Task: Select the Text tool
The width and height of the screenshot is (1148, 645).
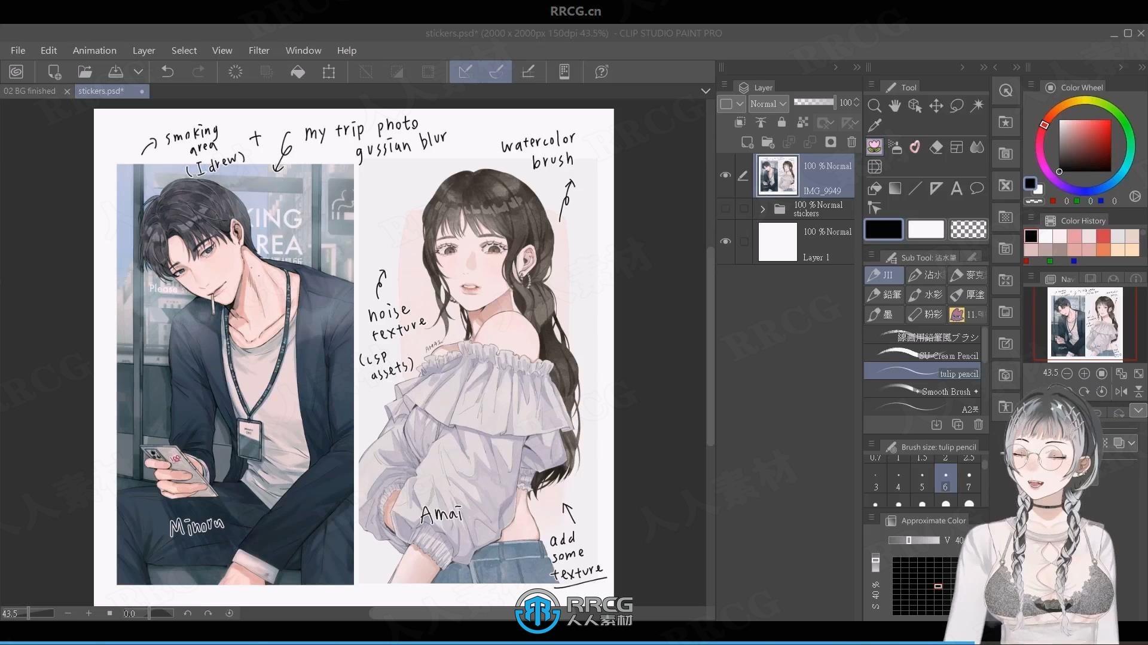Action: (x=957, y=189)
